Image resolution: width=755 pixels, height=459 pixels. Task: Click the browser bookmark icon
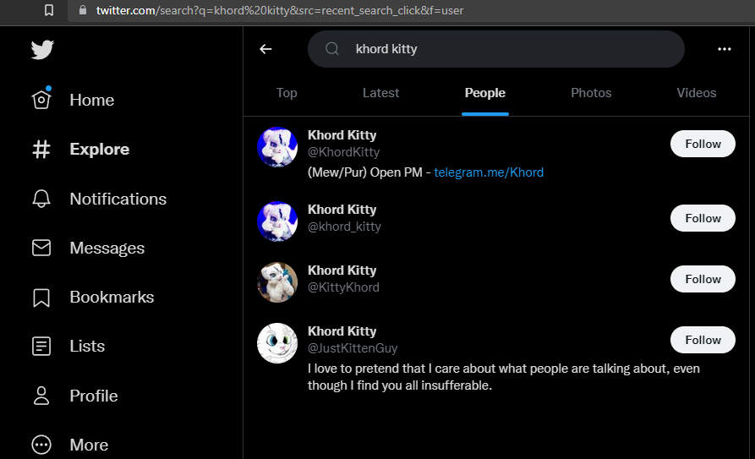click(49, 10)
